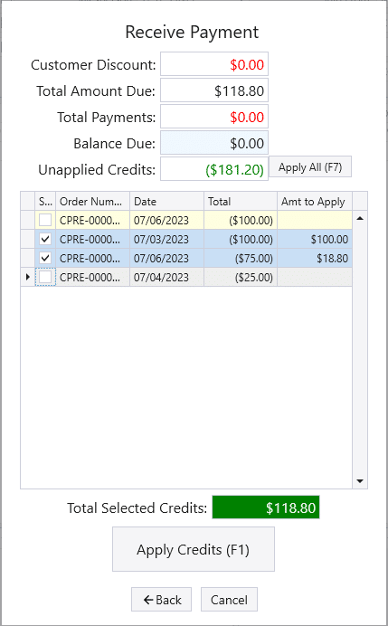Click the green Total Selected Credits box
Viewport: 388px width, 626px height.
266,507
